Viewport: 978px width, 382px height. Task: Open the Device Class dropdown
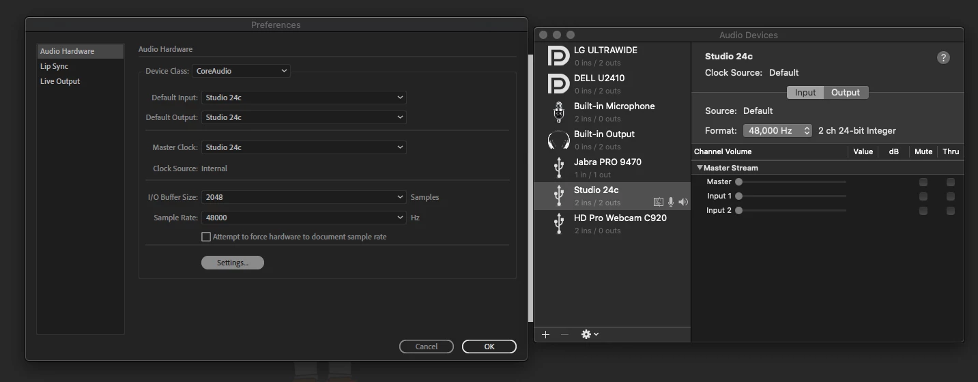241,71
